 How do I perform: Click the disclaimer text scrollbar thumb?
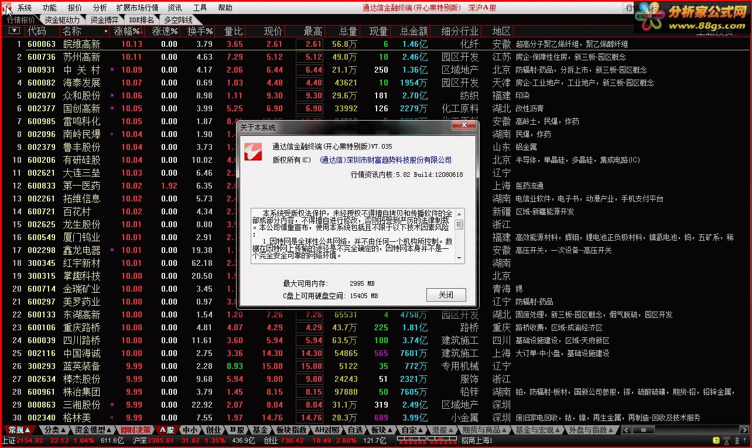[459, 224]
